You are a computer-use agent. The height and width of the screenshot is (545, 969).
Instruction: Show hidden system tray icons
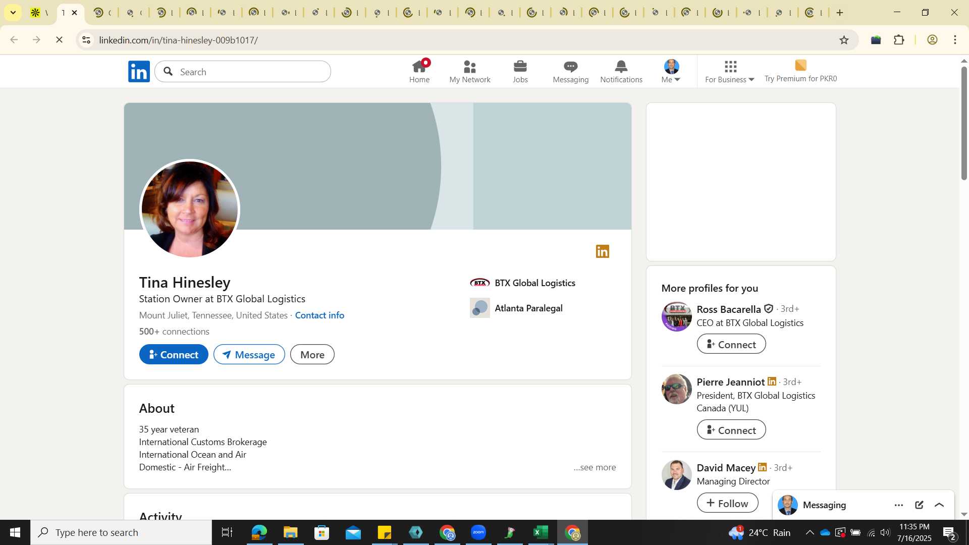pyautogui.click(x=810, y=532)
